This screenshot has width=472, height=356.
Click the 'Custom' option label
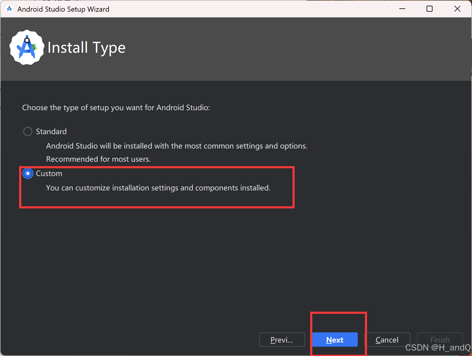pyautogui.click(x=49, y=173)
